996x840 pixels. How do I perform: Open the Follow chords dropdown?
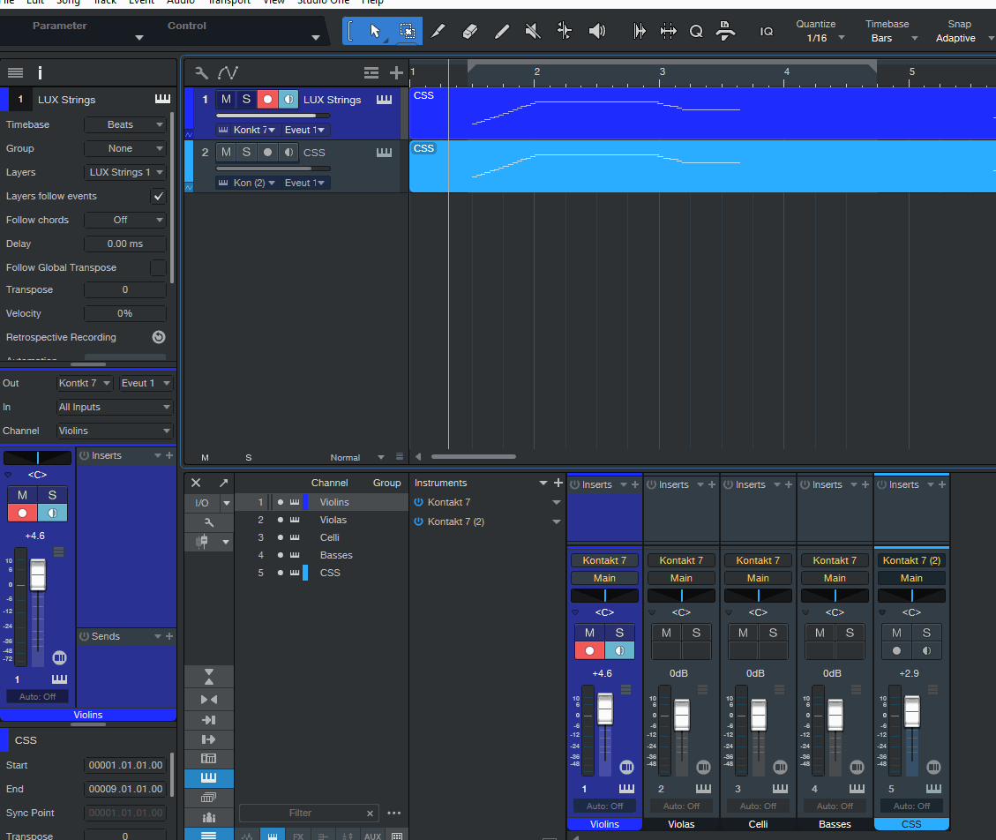click(125, 220)
